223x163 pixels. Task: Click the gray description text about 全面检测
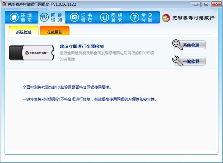(107, 56)
